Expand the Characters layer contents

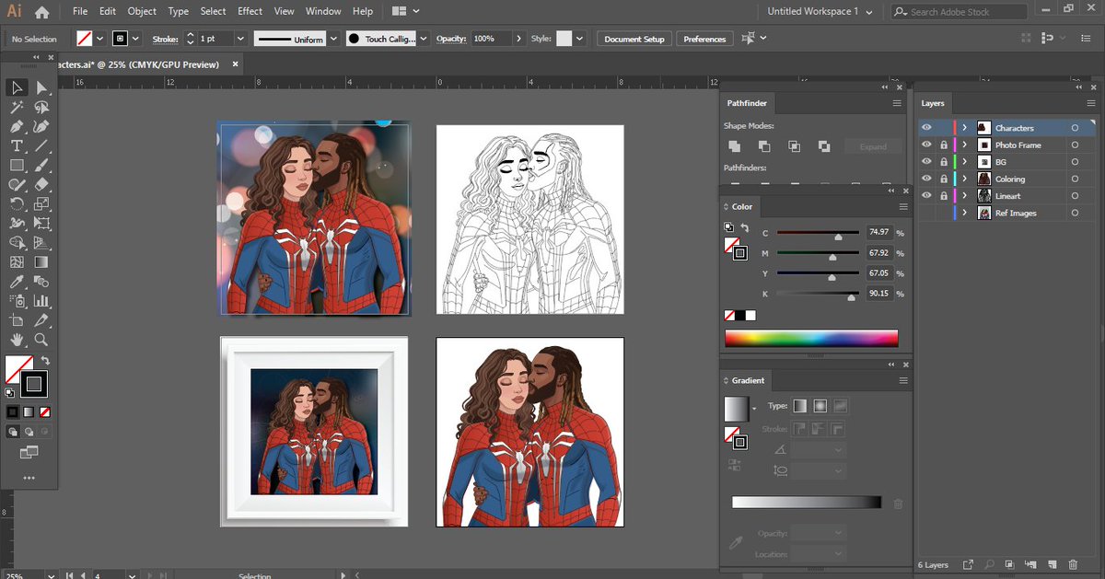(x=964, y=128)
